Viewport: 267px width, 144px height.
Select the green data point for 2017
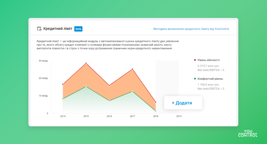coord(132,91)
